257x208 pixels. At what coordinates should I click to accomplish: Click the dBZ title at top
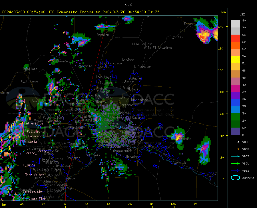[128, 4]
